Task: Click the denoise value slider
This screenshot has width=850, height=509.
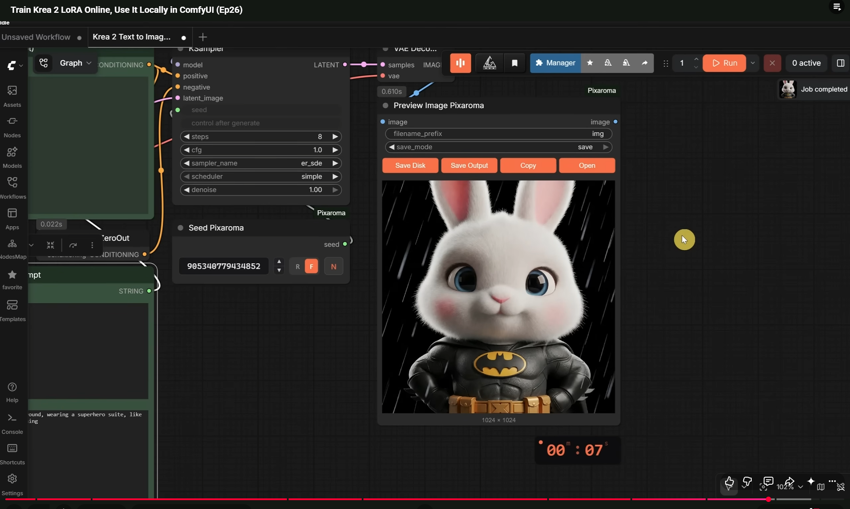Action: click(261, 190)
